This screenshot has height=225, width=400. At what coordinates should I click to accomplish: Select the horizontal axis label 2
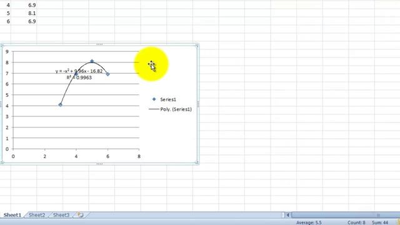click(x=44, y=156)
